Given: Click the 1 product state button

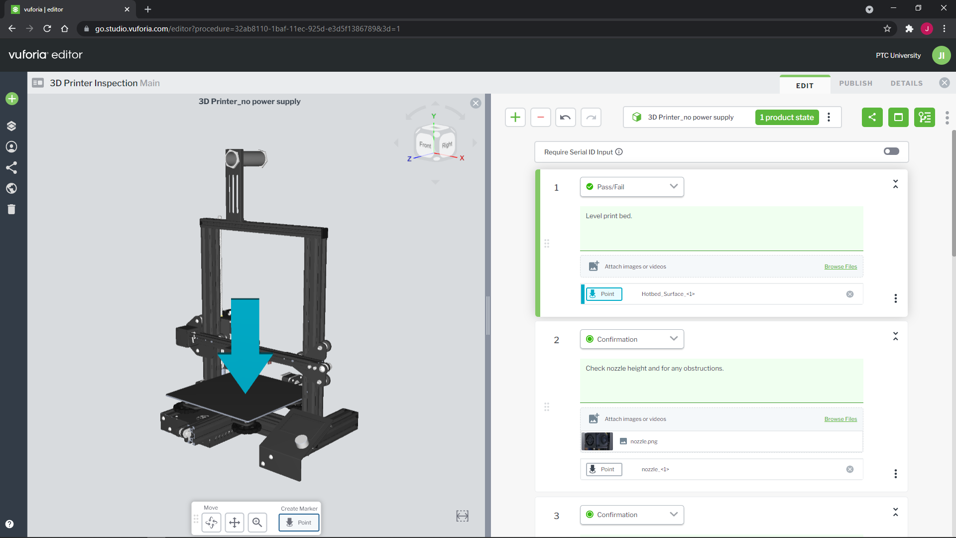Looking at the screenshot, I should tap(787, 118).
